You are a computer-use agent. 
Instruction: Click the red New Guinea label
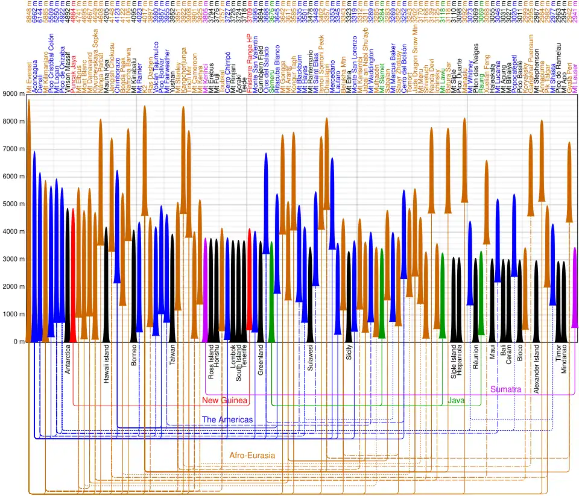click(225, 400)
